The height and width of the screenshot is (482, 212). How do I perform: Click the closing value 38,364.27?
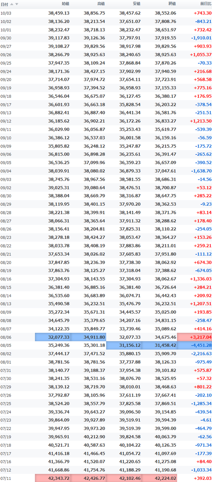166,237
